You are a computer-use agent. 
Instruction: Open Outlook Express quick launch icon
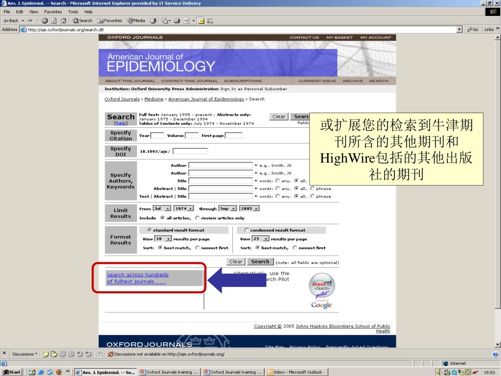pos(50,372)
